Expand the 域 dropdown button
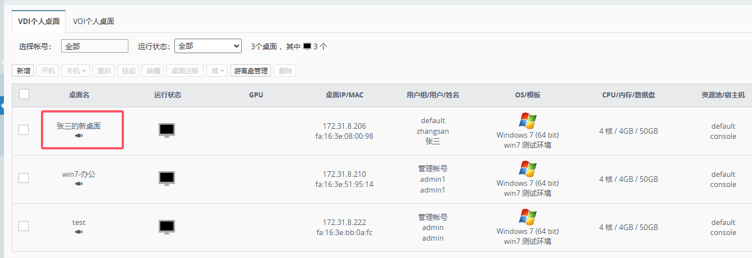This screenshot has height=258, width=752. (x=217, y=71)
